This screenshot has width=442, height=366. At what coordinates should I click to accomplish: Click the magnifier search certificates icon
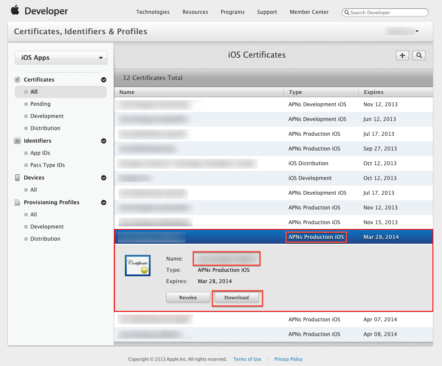coord(419,56)
